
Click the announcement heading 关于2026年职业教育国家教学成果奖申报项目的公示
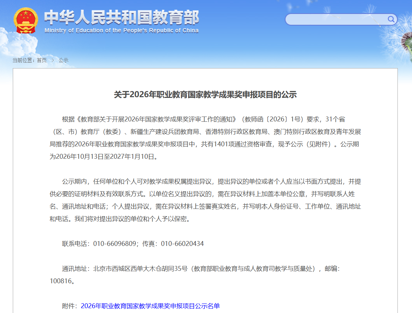click(205, 95)
